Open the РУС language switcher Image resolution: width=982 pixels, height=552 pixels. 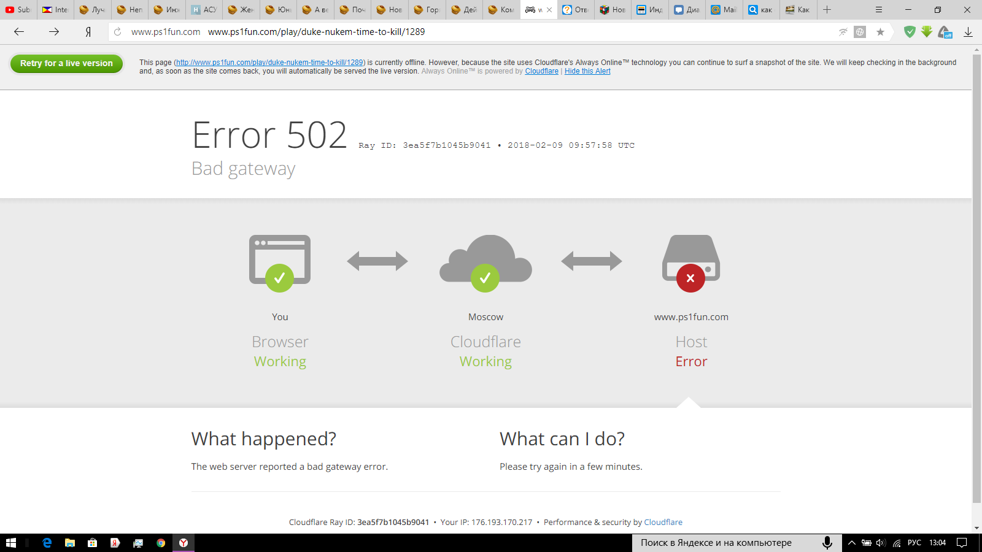click(x=914, y=543)
